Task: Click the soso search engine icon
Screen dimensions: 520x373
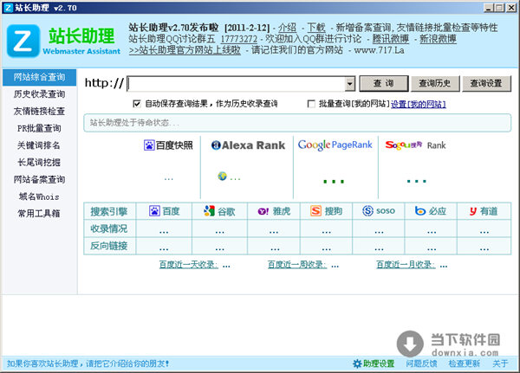Action: point(367,210)
